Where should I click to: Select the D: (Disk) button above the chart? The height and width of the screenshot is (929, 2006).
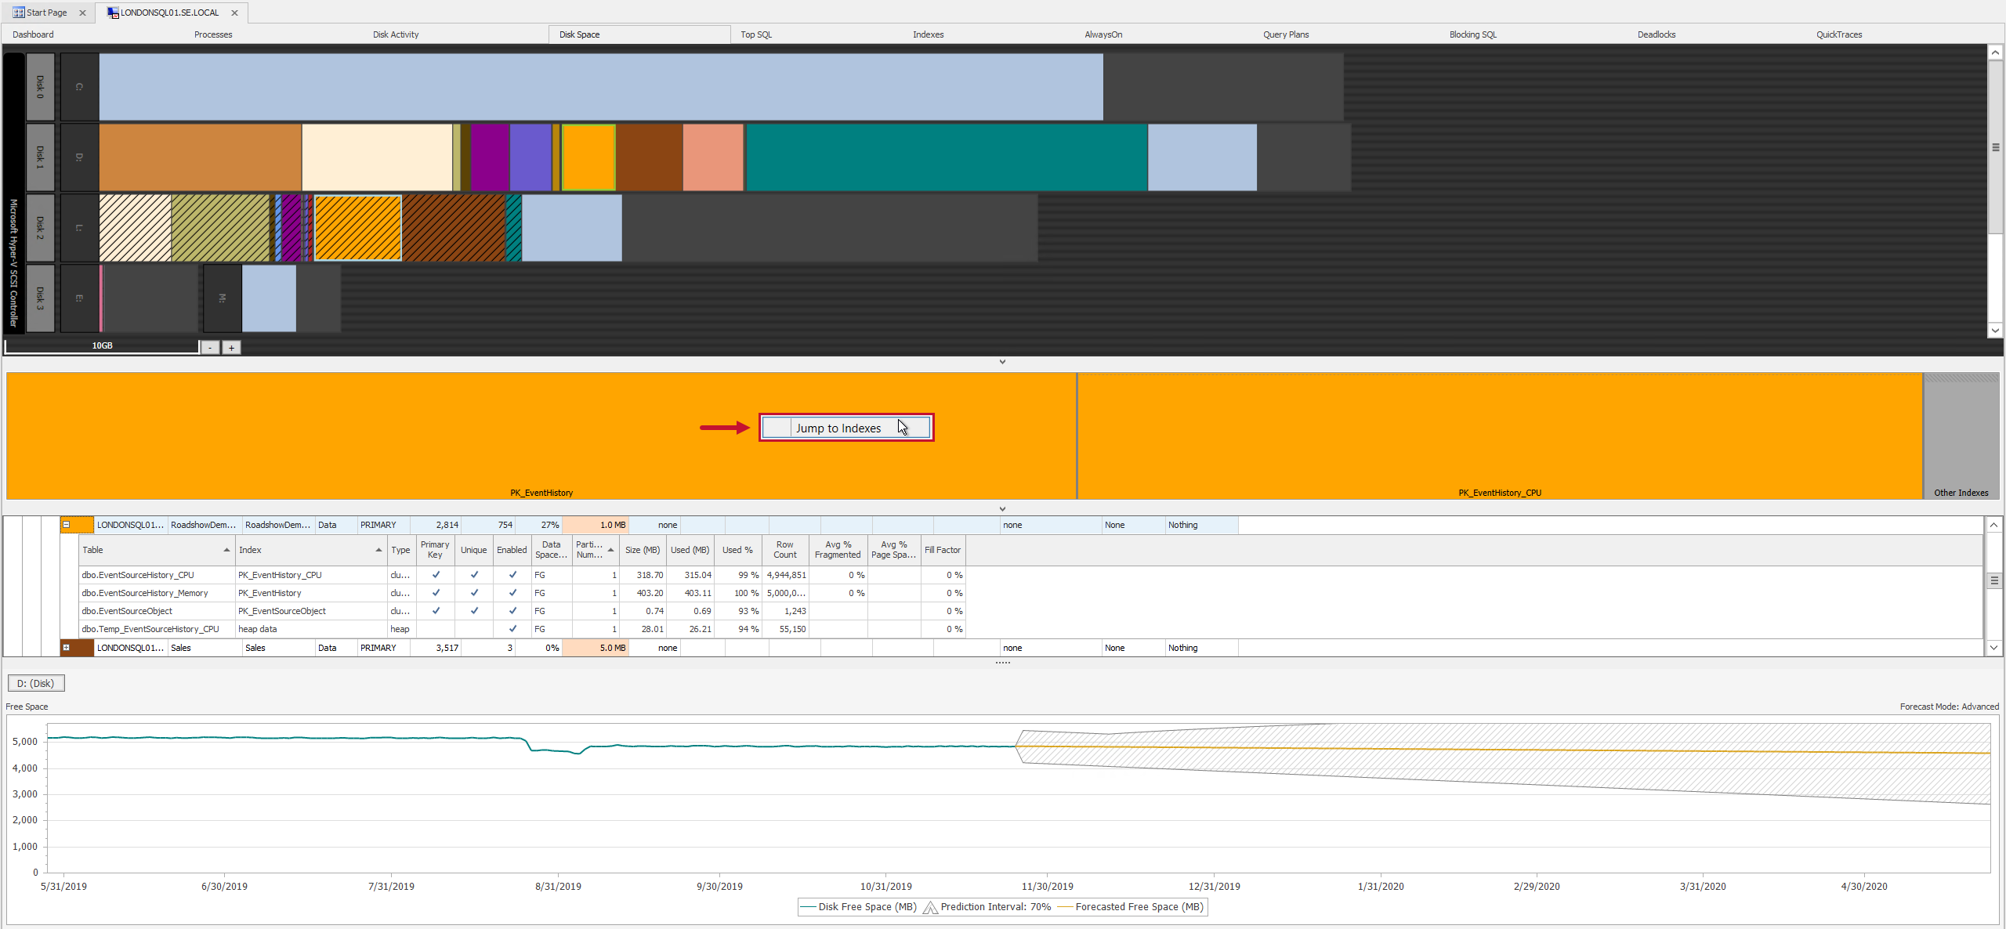[35, 682]
